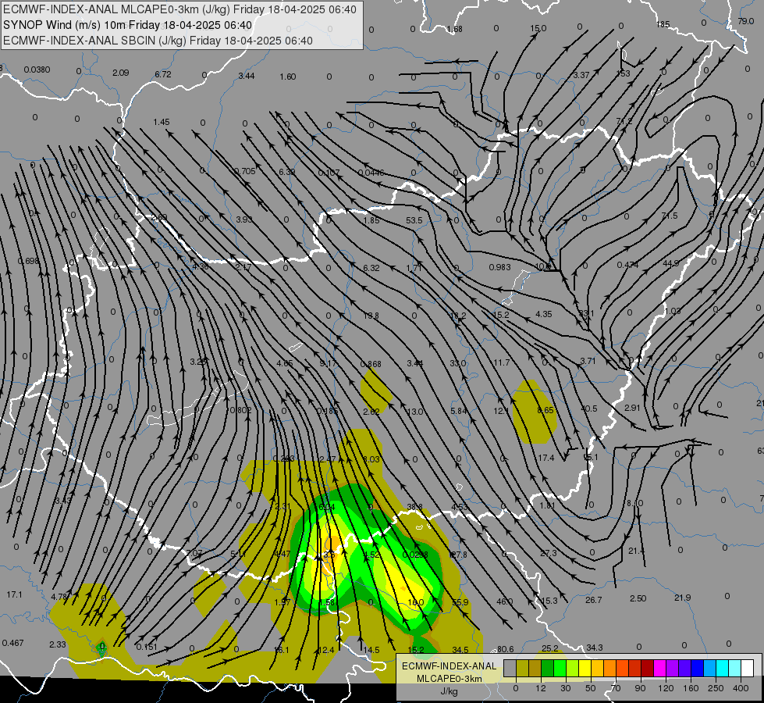Click the map value 11.7
This screenshot has width=764, height=703.
(501, 362)
